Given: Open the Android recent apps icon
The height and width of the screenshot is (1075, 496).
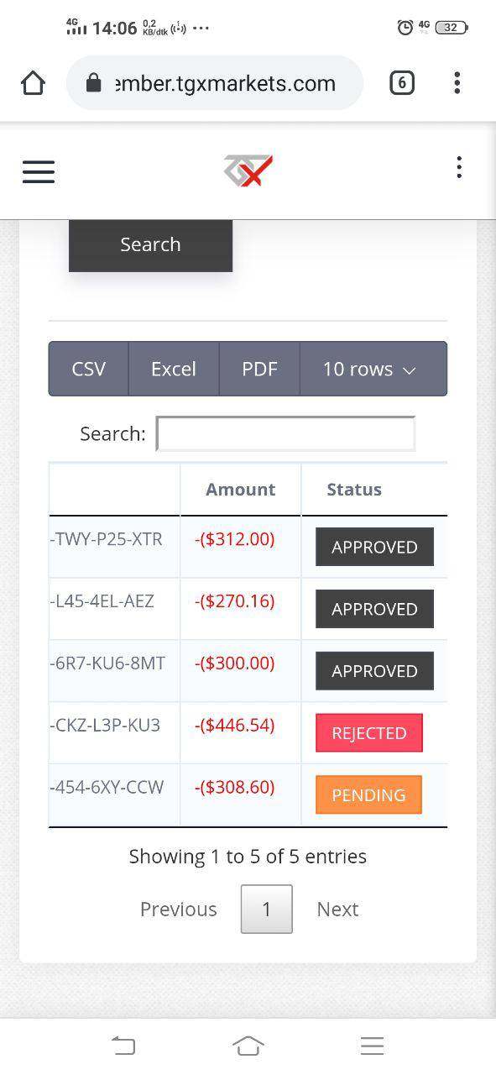Looking at the screenshot, I should pyautogui.click(x=372, y=1046).
